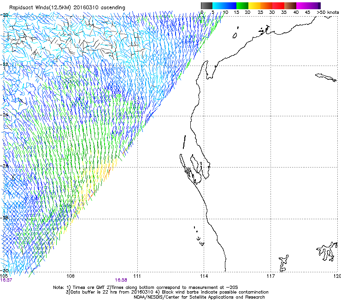Click the blue 10-15 knots legend color

[x=230, y=6]
